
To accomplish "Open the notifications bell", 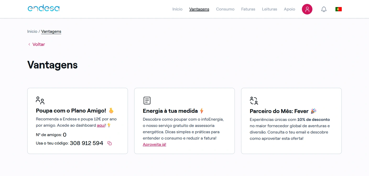I will click(324, 9).
